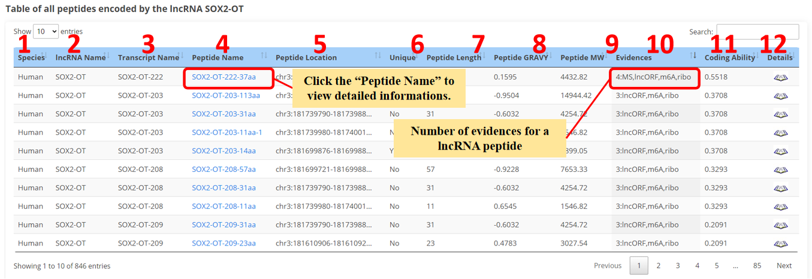Open the Show entries count dropdown
Screen dimensions: 812x279
[46, 31]
